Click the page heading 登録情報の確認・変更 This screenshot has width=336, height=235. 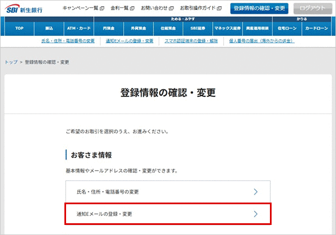click(168, 93)
